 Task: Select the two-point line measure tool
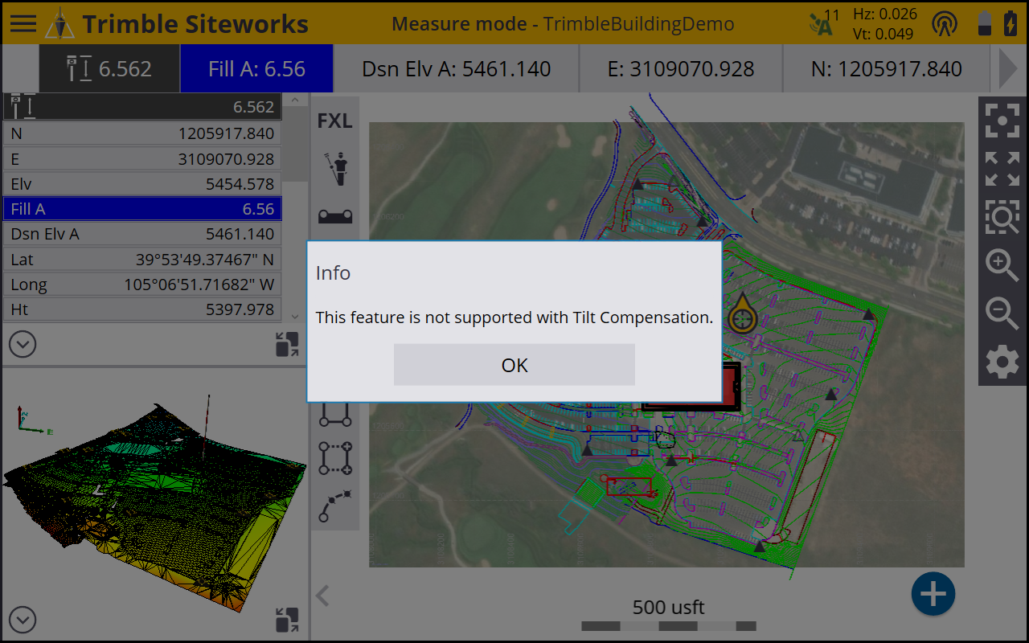point(335,414)
